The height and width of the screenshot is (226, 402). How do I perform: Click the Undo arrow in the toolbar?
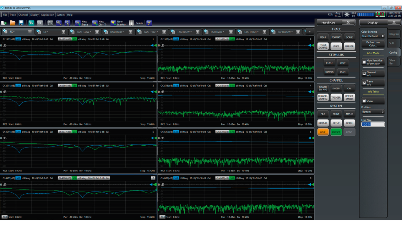click(31, 23)
